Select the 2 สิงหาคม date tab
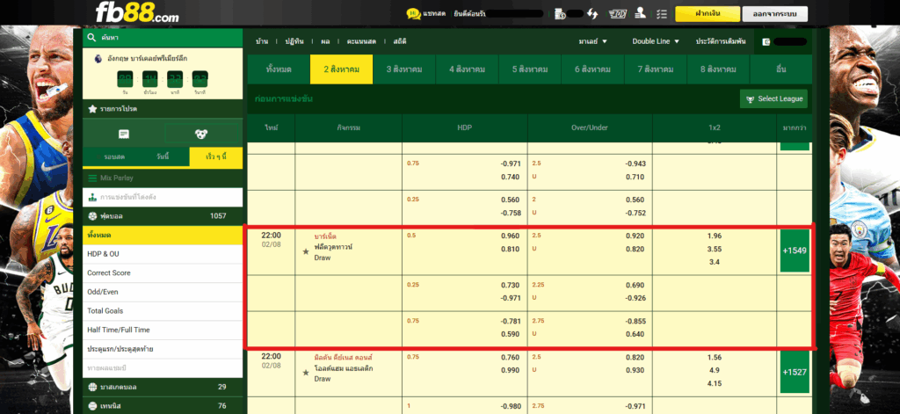900x414 pixels. pyautogui.click(x=342, y=69)
